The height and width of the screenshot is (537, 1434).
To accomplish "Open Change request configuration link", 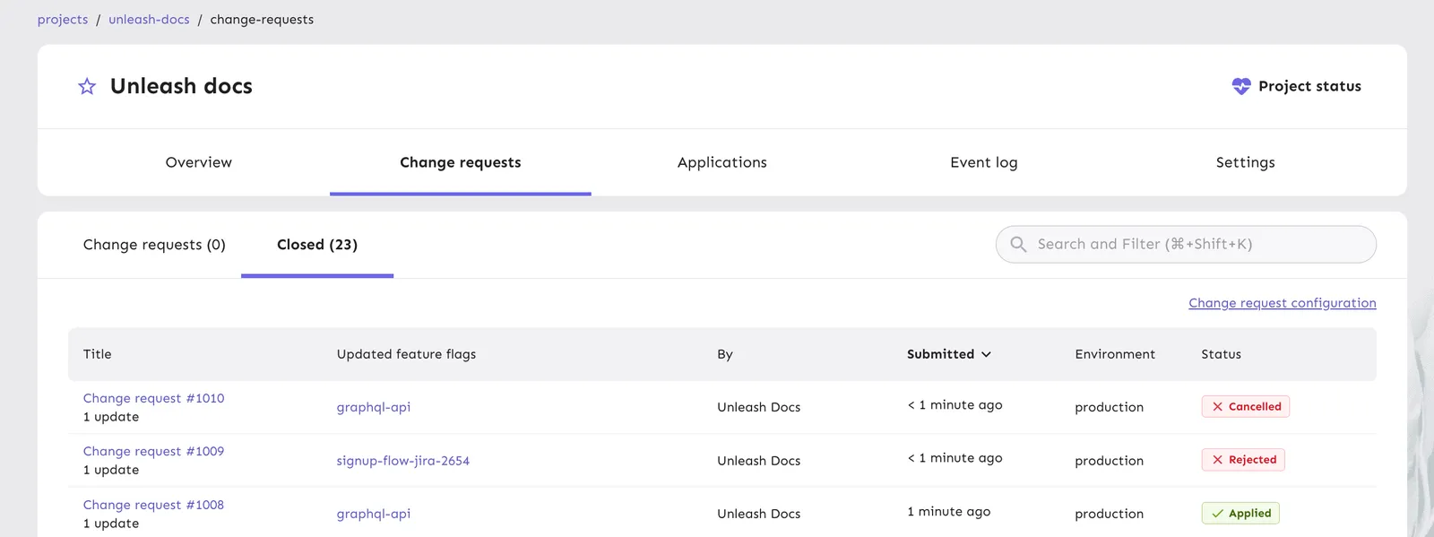I will click(1283, 303).
